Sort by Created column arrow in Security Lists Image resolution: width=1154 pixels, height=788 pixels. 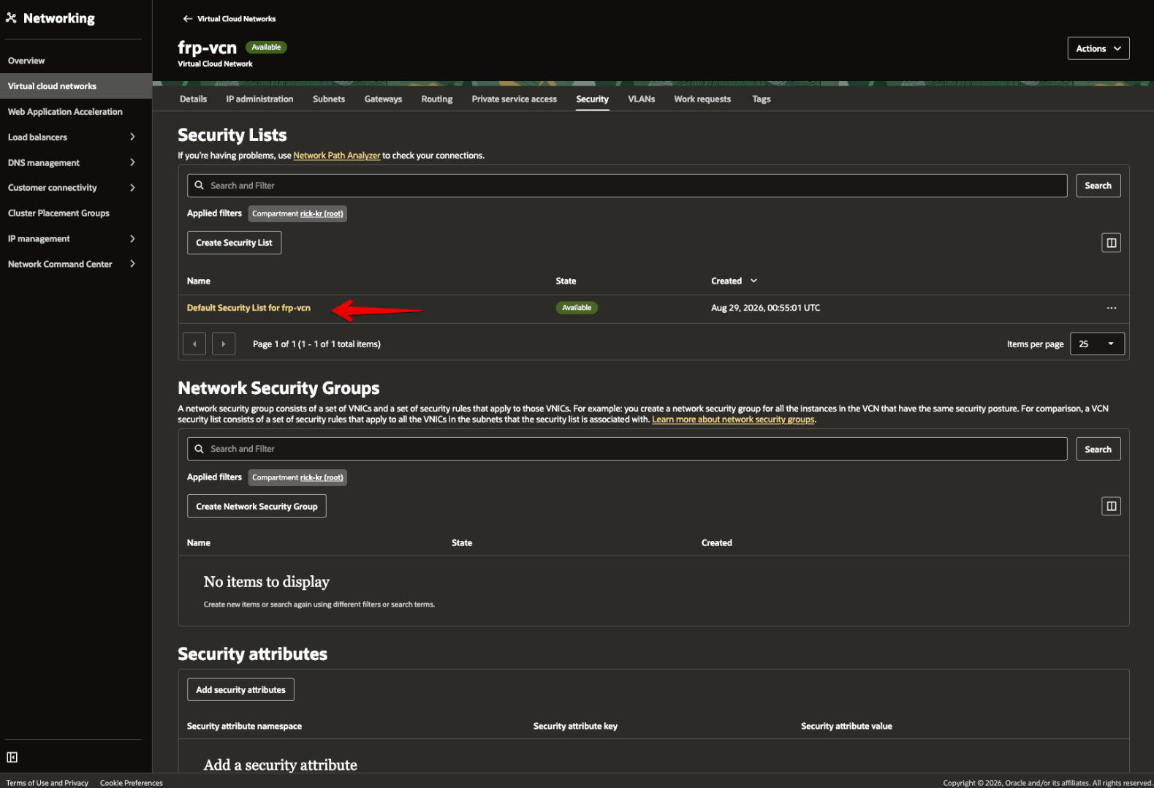[753, 281]
